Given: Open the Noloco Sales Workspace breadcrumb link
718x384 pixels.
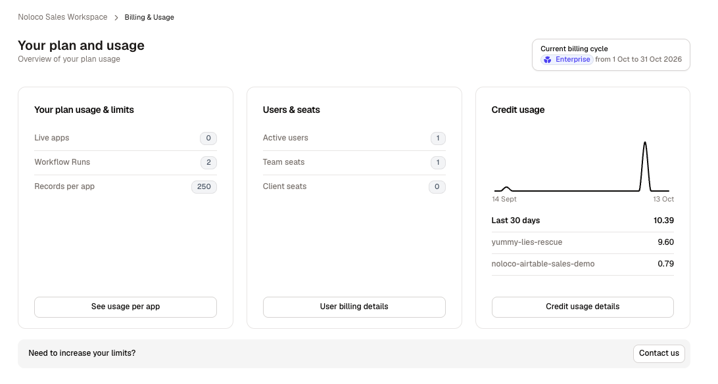Looking at the screenshot, I should point(62,17).
